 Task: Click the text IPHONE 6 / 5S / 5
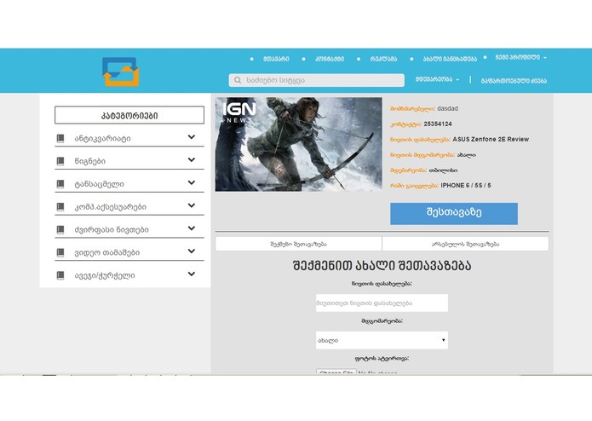point(466,186)
